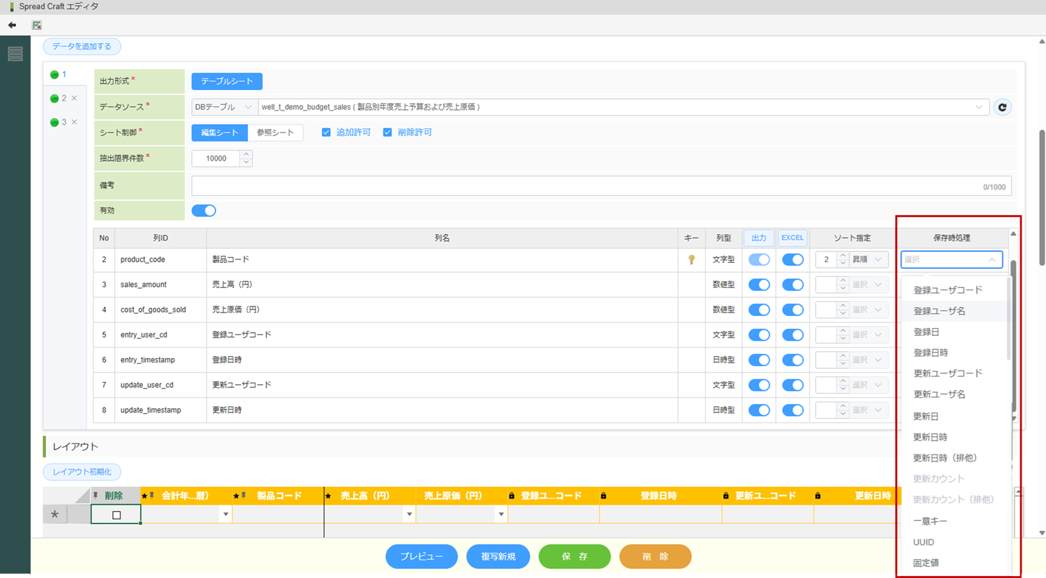Screen dimensions: 1046x578
Task: Open the hamburger sidebar menu
Action: coord(15,54)
